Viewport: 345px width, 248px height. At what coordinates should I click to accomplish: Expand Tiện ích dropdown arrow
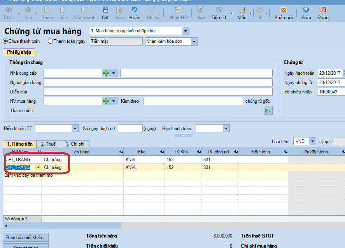[x=231, y=14]
